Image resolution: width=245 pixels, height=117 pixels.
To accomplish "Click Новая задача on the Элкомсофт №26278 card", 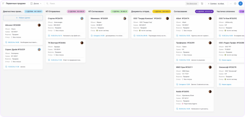I will tap(226, 84).
